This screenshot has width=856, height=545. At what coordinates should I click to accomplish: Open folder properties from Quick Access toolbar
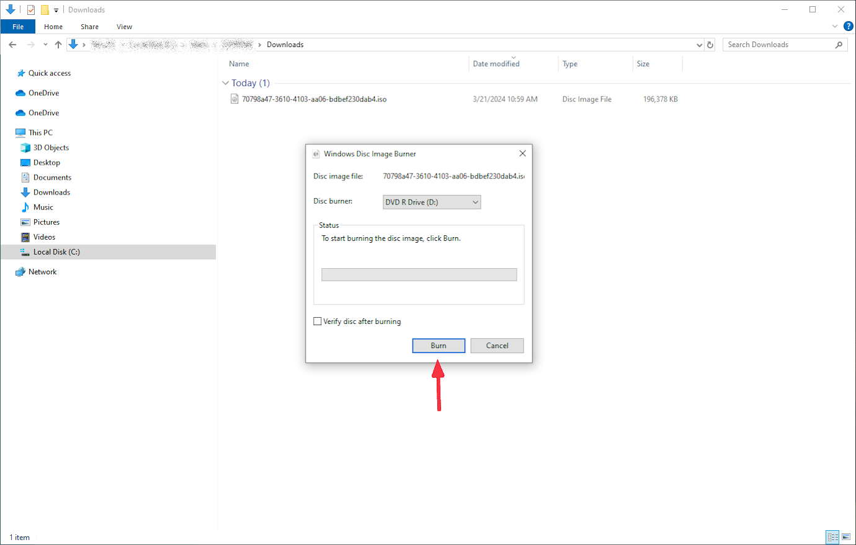(30, 9)
